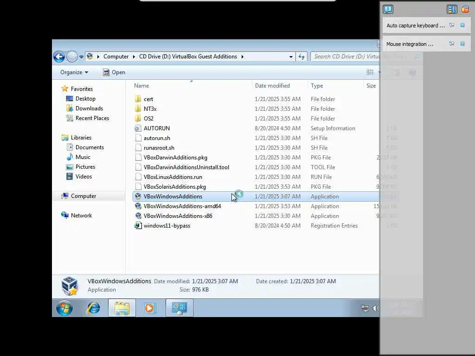This screenshot has width=475, height=356.
Task: Open Windows Explorer taskbar button
Action: pos(122,308)
